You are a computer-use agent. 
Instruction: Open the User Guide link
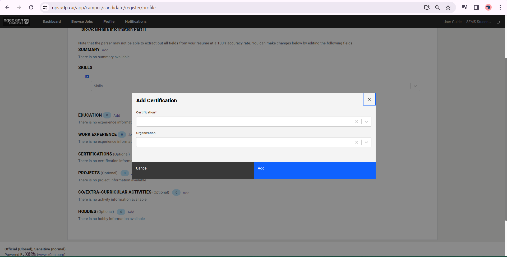pos(452,22)
